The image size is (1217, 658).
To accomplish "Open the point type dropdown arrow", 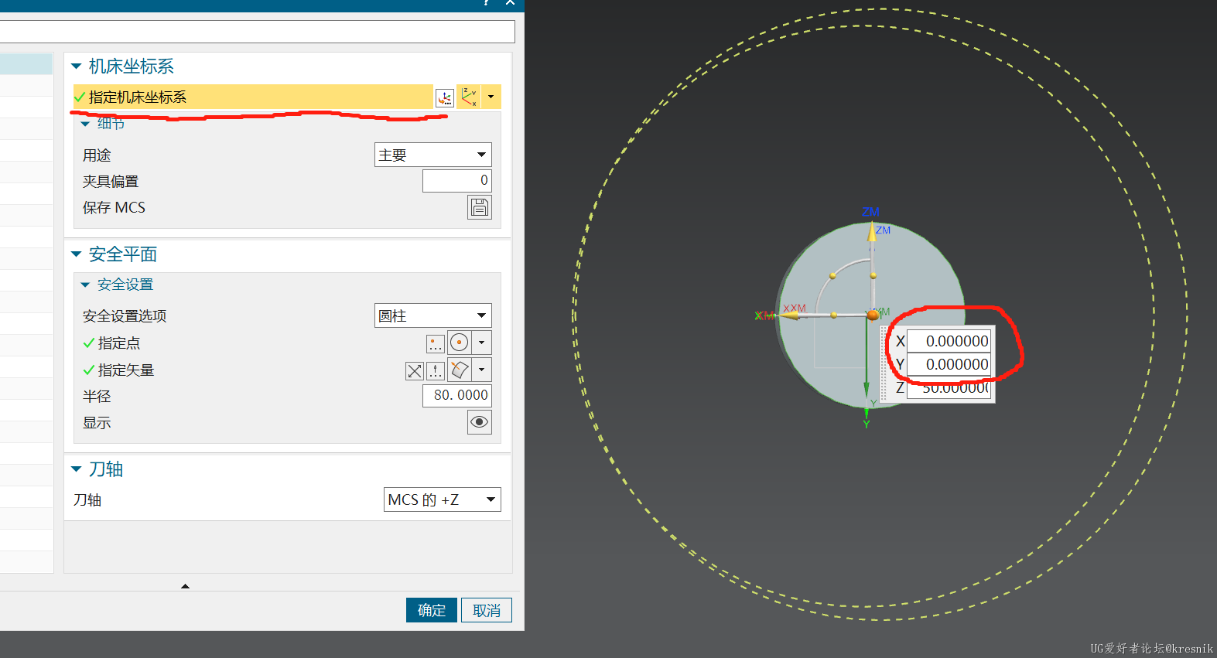I will coord(481,343).
